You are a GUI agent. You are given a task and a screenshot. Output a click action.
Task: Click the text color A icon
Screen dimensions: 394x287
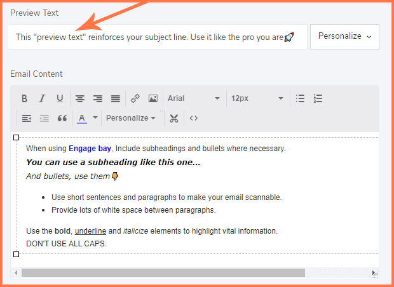click(x=82, y=118)
